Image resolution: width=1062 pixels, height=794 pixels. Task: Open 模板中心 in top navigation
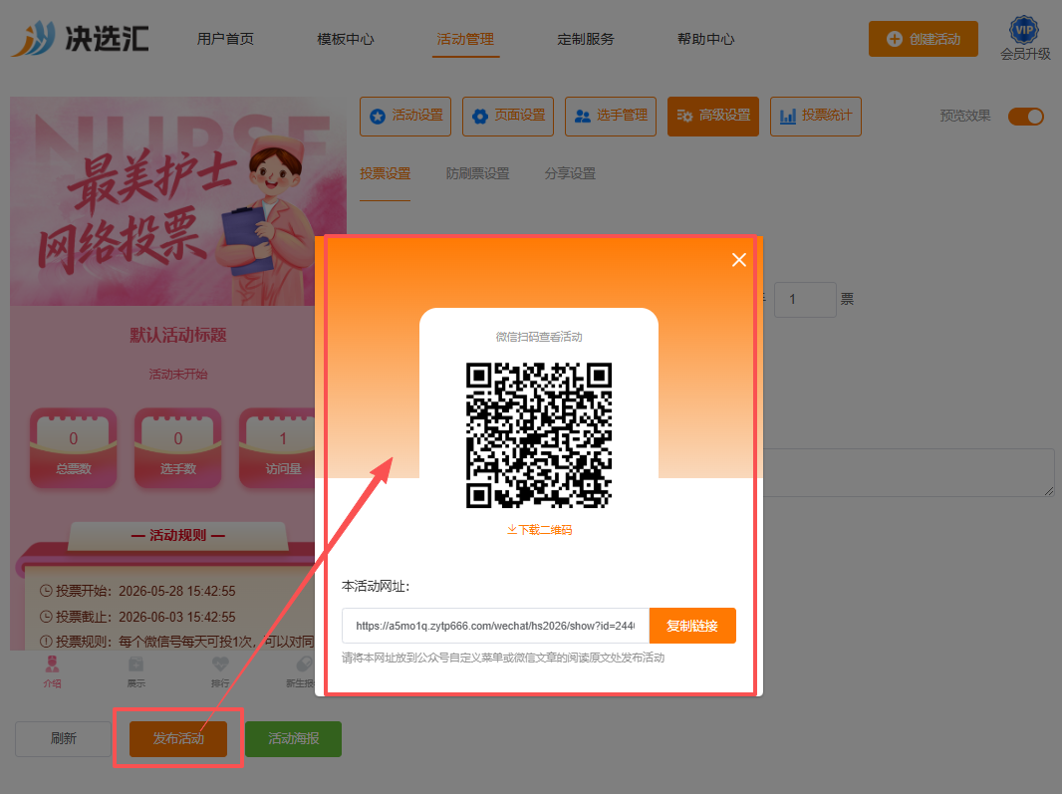click(x=346, y=39)
